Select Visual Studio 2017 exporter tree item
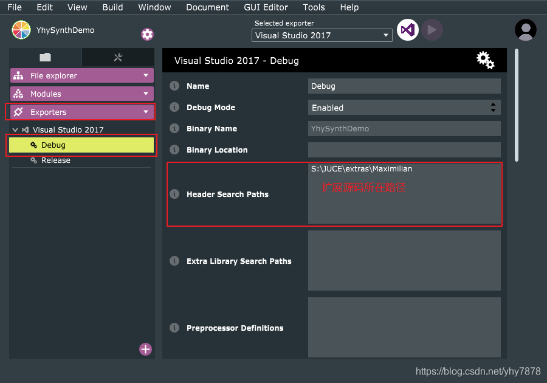 [68, 129]
